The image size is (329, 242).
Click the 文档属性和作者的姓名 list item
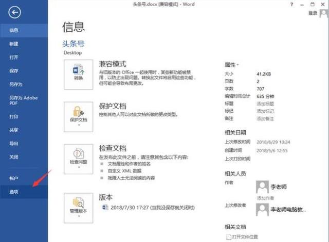(129, 164)
